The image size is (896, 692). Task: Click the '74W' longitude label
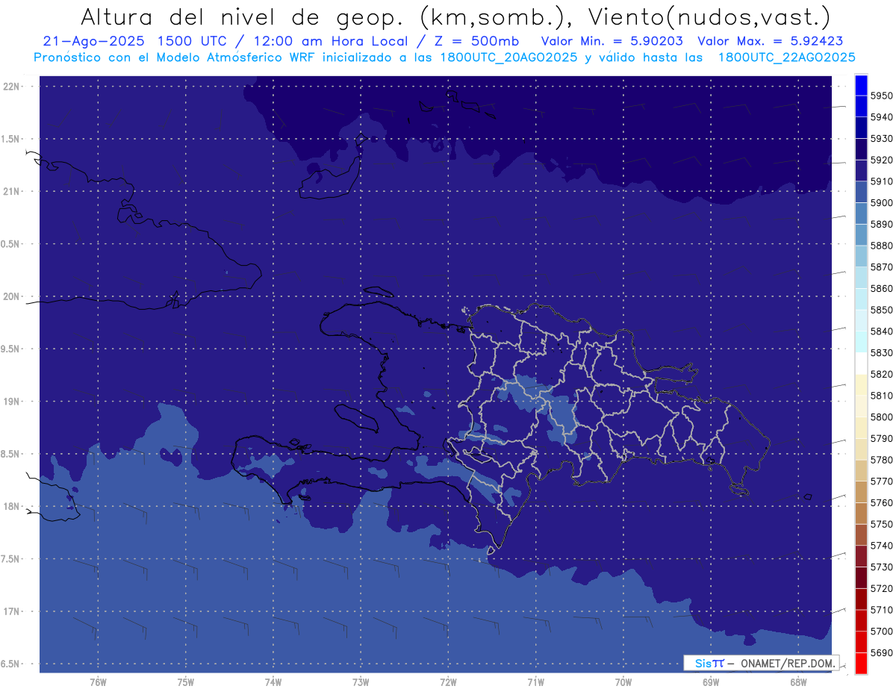coord(273,682)
